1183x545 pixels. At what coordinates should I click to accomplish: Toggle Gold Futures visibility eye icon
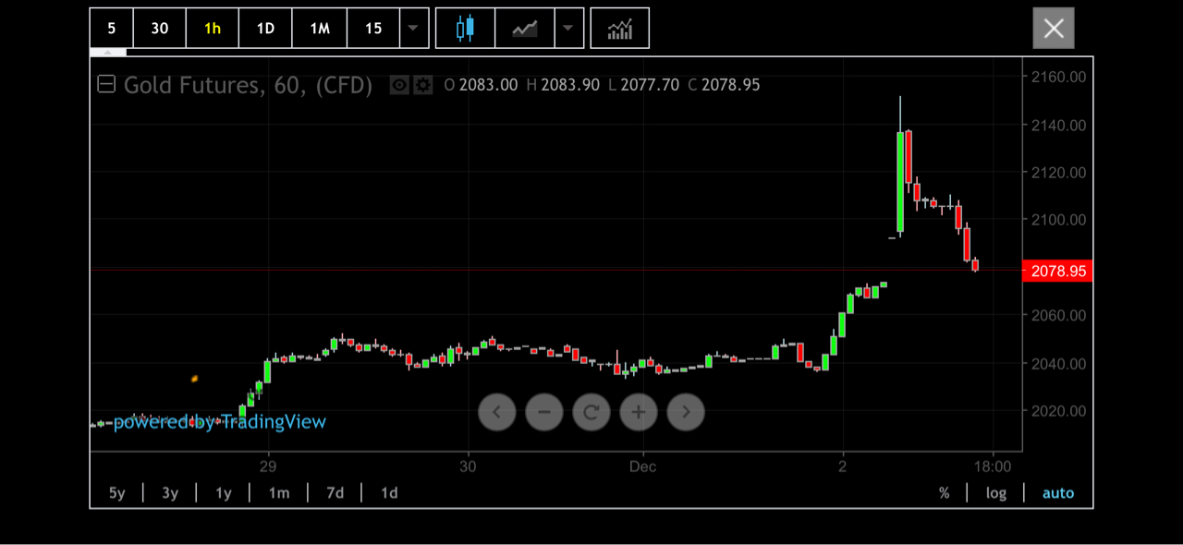pyautogui.click(x=399, y=85)
